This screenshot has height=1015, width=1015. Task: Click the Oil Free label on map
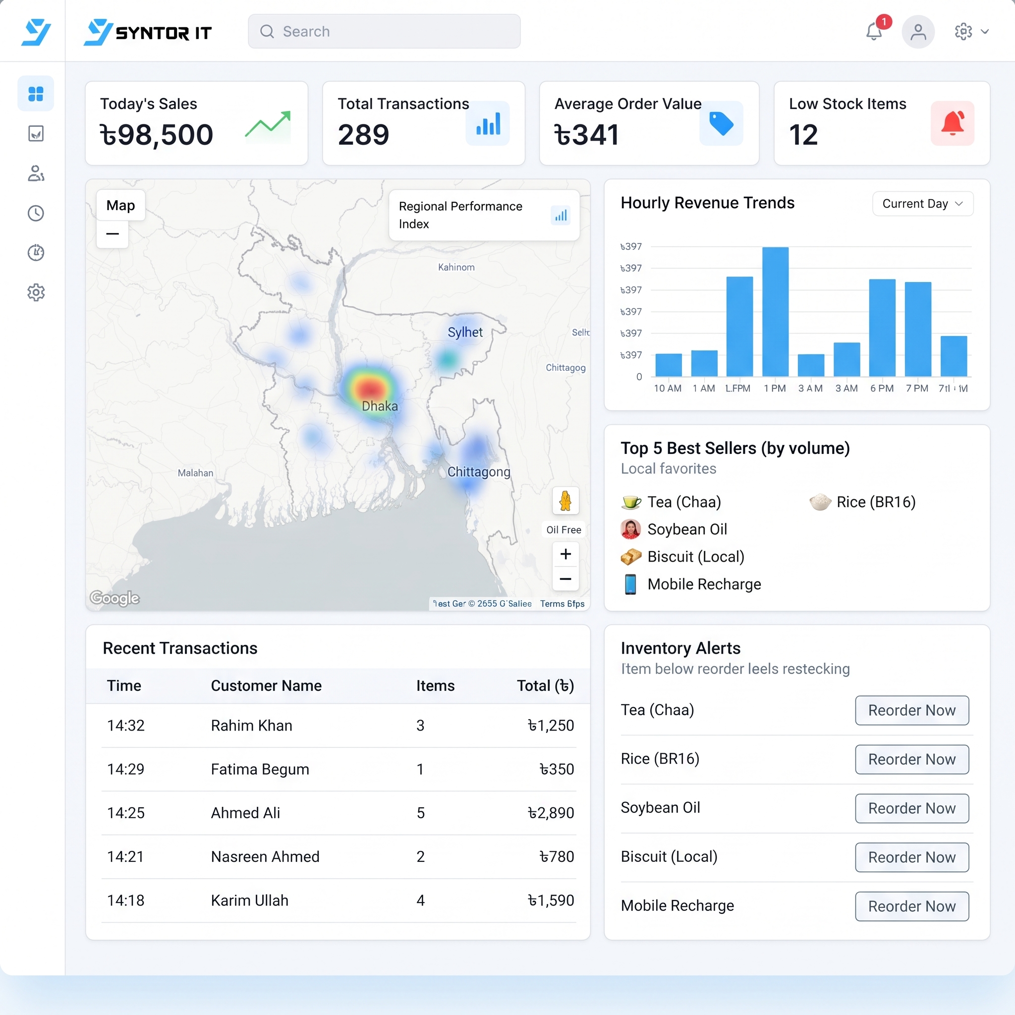[x=564, y=530]
